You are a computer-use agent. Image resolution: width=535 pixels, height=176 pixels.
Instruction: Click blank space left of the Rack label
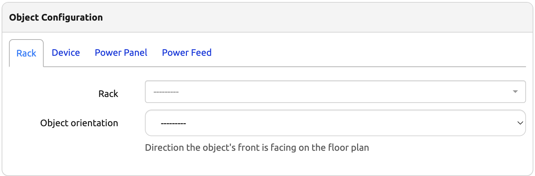[50, 94]
